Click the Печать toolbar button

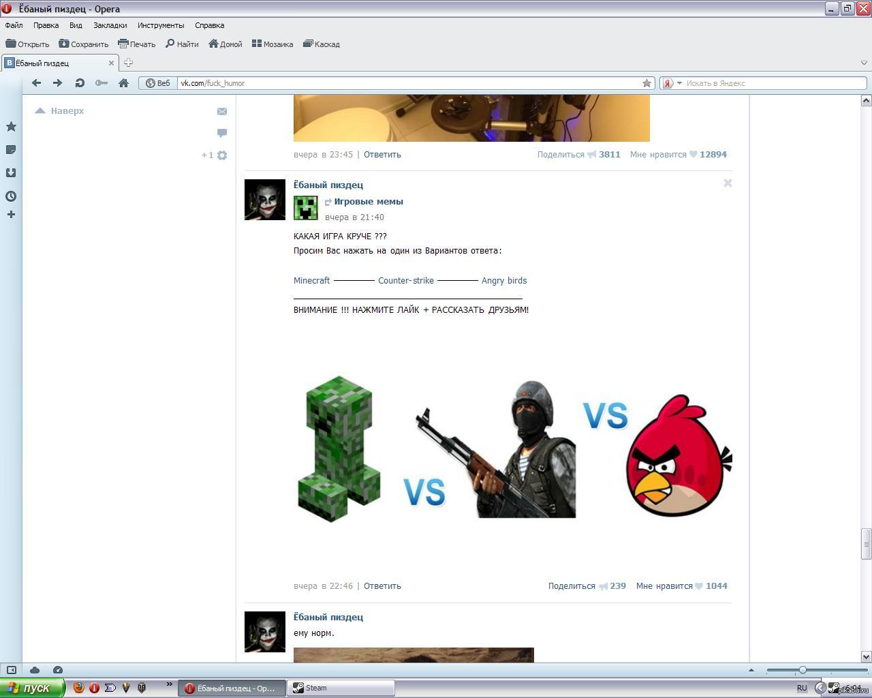point(136,44)
